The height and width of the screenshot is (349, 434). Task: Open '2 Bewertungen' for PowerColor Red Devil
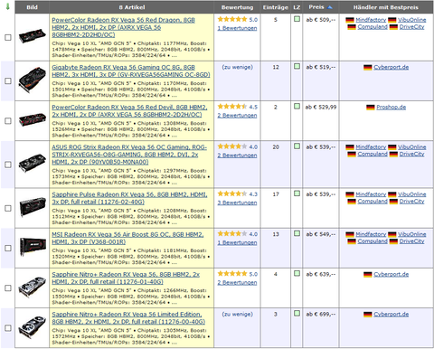(x=238, y=116)
